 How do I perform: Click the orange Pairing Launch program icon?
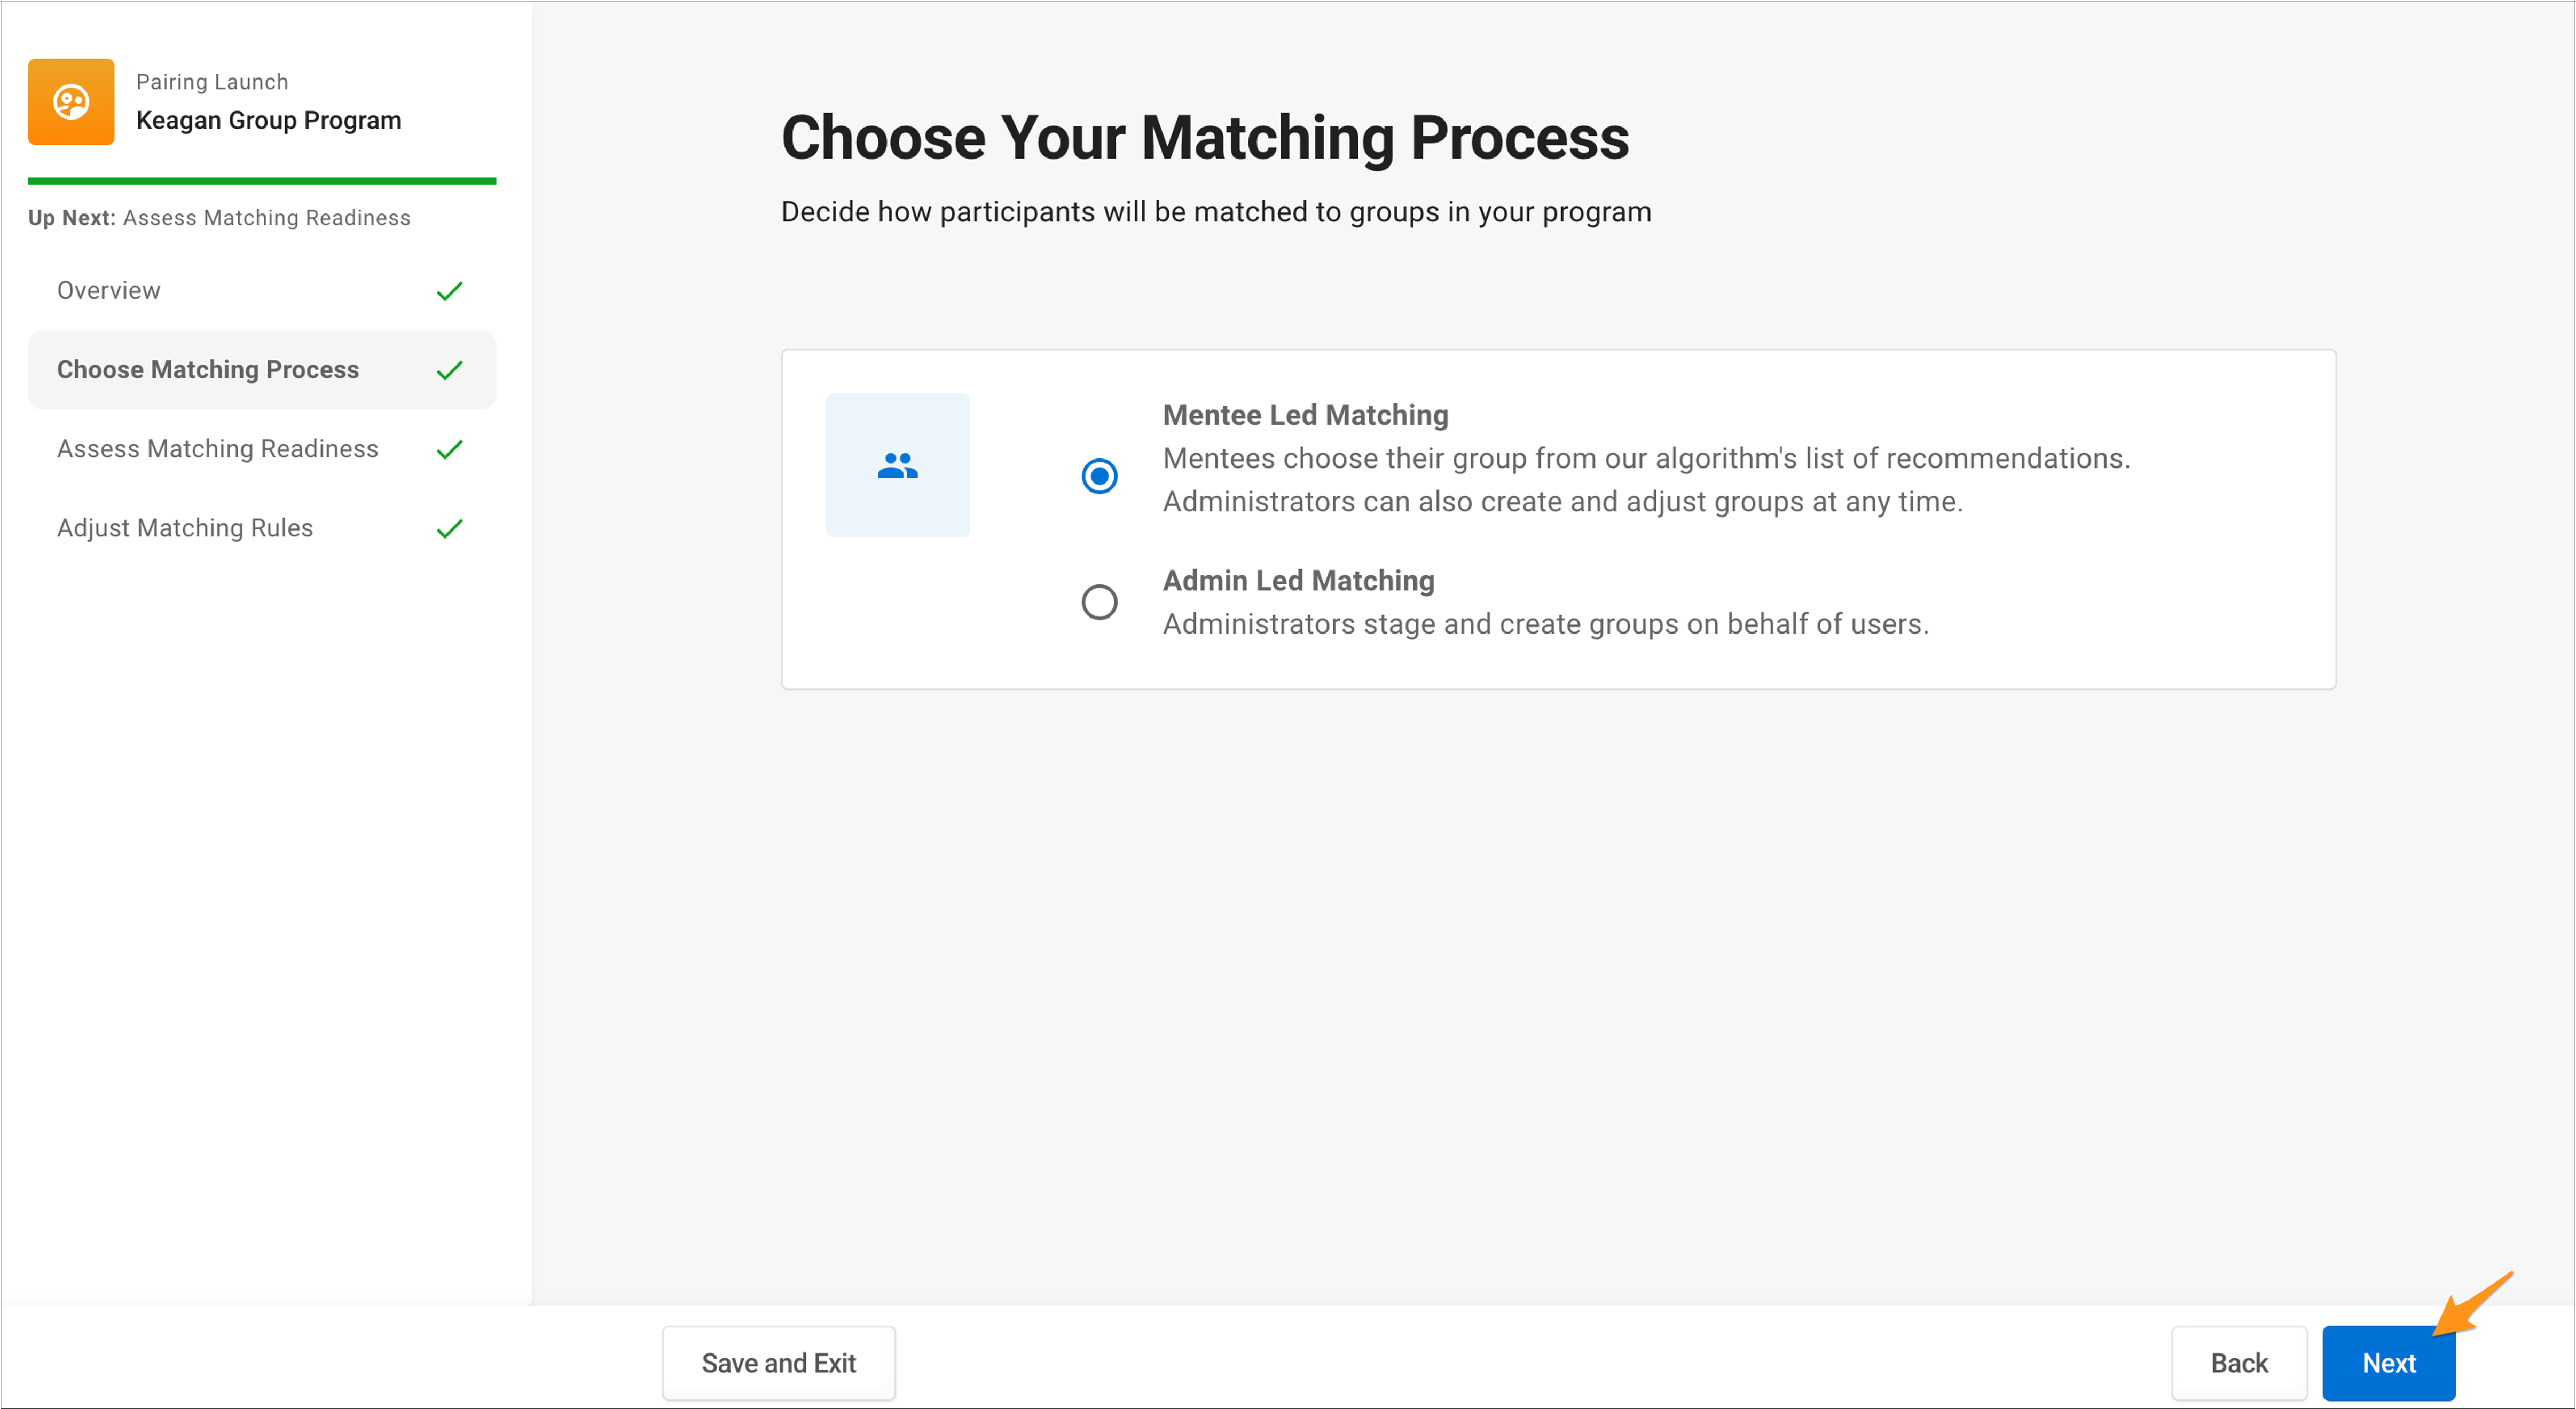tap(71, 102)
